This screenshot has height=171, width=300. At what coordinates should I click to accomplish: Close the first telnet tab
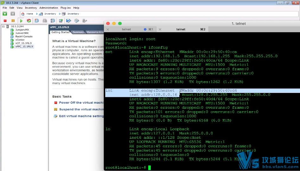coord(108,29)
